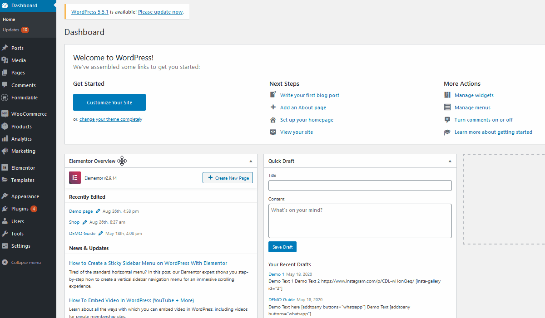Click the Updates count badge 10

point(25,30)
